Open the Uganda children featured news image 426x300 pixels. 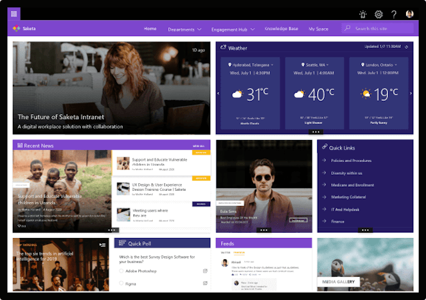click(x=62, y=191)
